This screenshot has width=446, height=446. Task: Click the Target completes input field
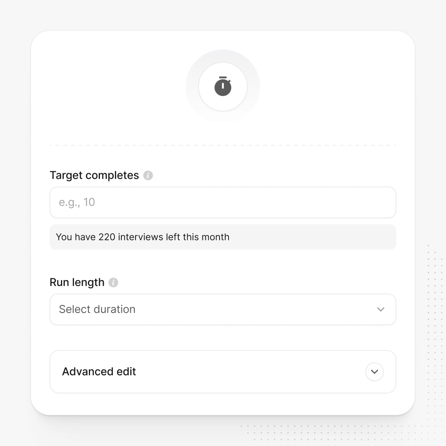[223, 202]
